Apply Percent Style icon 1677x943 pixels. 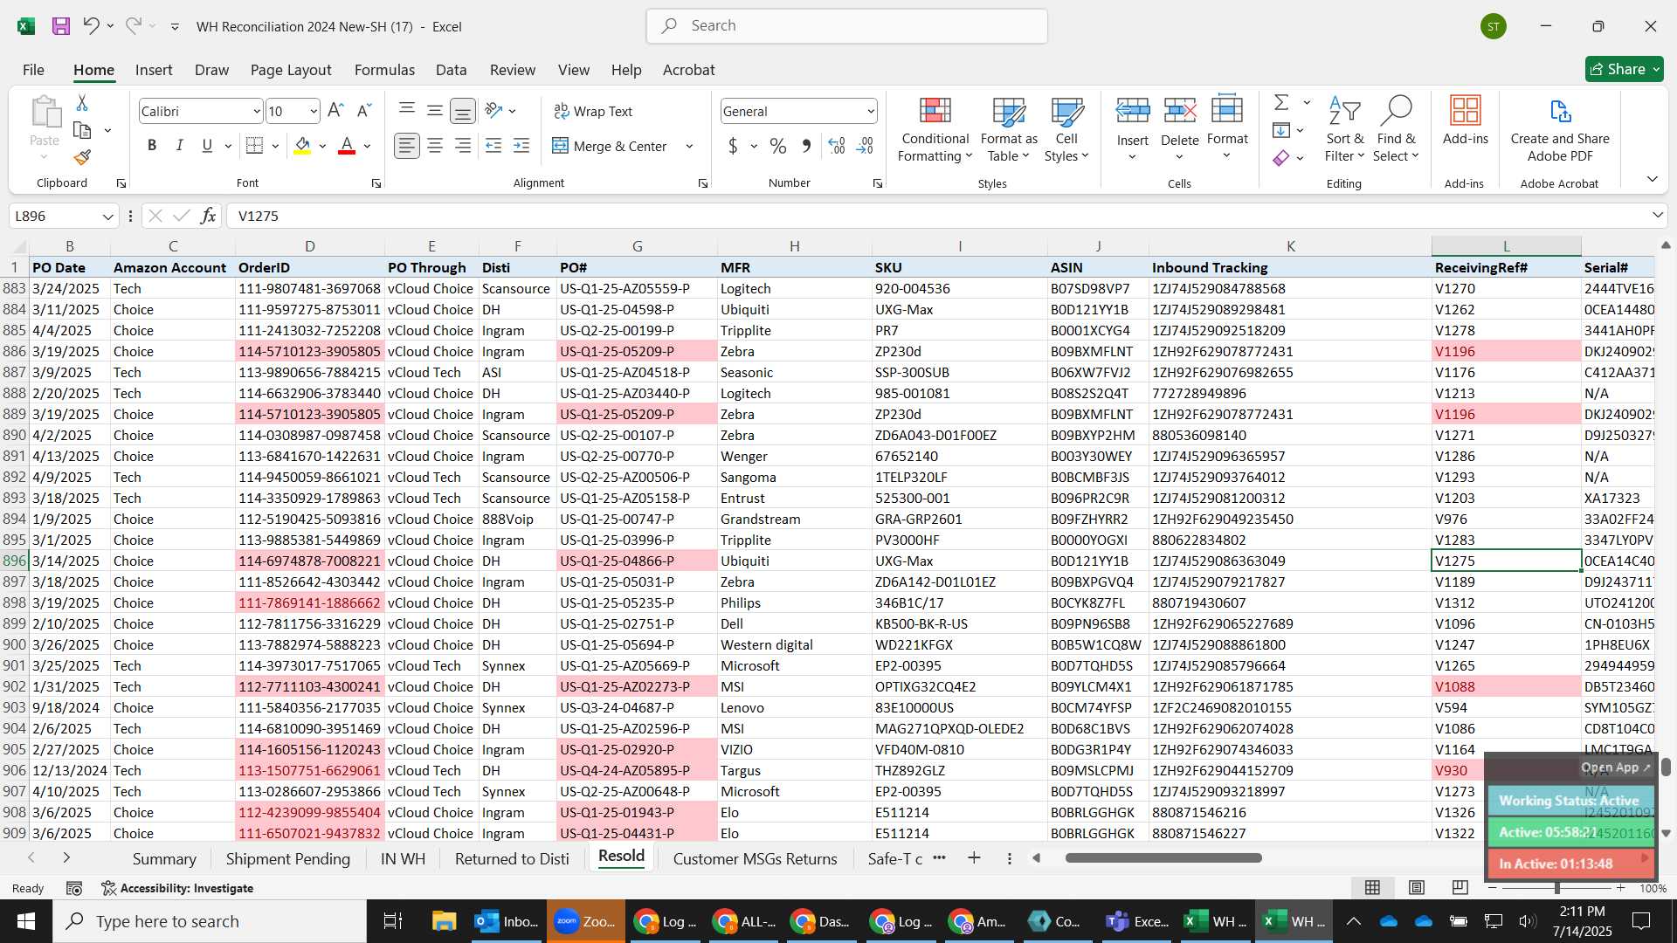click(777, 146)
